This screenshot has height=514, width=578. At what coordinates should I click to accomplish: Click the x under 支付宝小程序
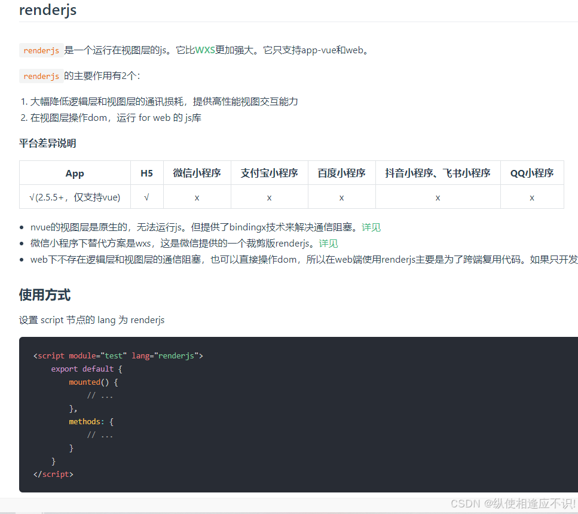coord(269,197)
